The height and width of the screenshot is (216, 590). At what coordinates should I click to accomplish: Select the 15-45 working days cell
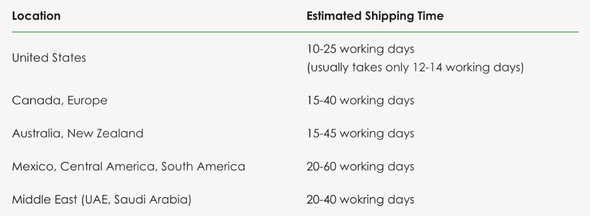click(360, 134)
